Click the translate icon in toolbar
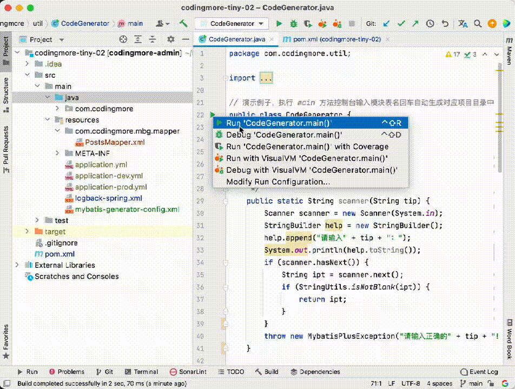 click(x=463, y=24)
